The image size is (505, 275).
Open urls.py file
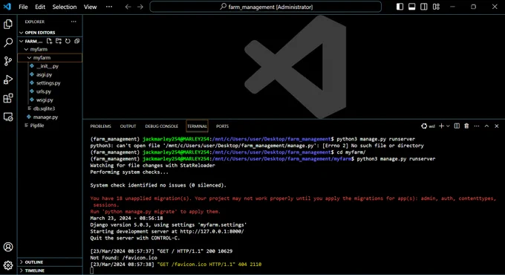(50, 91)
